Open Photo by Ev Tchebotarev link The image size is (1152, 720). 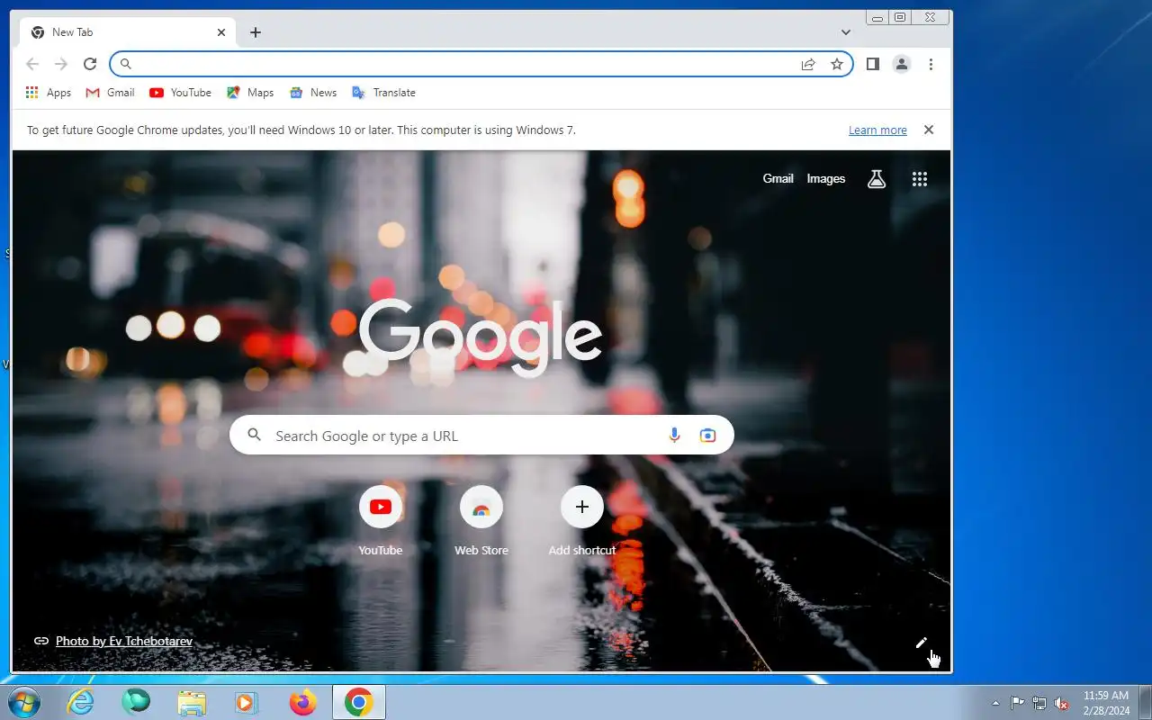tap(124, 641)
